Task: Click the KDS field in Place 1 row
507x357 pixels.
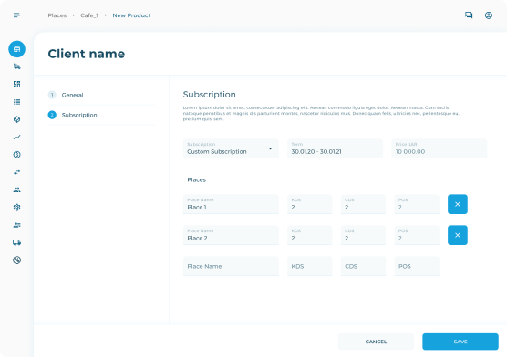Action: 310,204
